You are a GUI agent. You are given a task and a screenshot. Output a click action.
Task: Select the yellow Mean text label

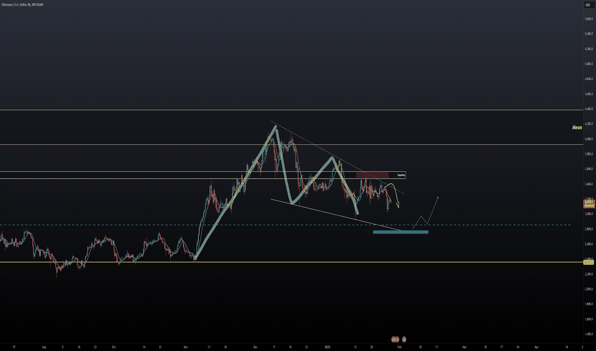click(x=577, y=128)
